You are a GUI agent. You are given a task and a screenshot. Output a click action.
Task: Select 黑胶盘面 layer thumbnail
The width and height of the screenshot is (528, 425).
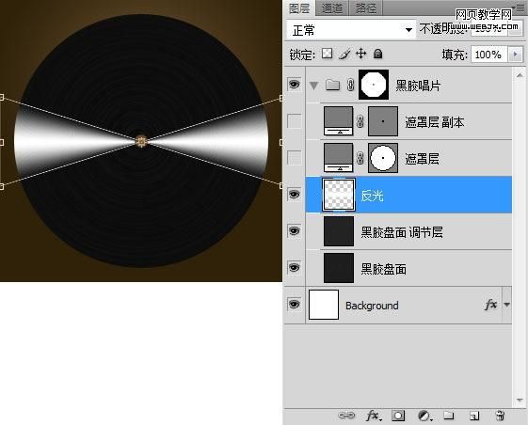339,268
